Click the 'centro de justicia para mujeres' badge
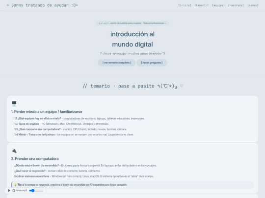 pos(132,23)
